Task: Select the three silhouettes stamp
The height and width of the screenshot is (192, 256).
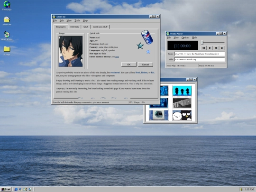Action: (182, 91)
